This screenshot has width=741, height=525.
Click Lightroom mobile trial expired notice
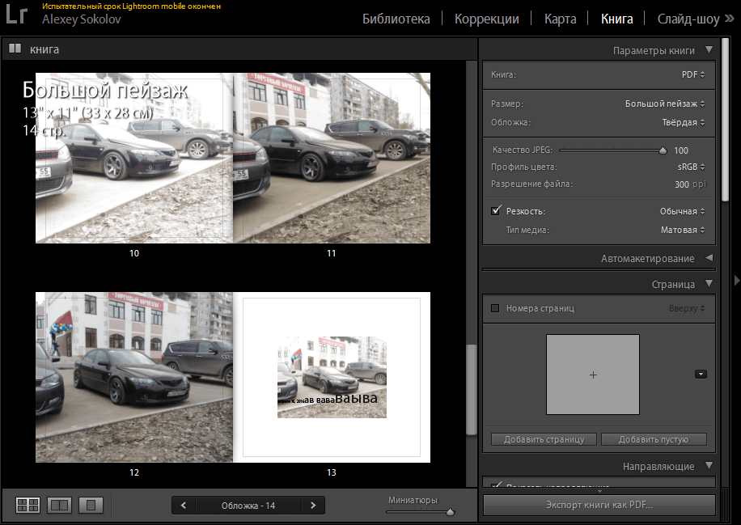coord(131,6)
